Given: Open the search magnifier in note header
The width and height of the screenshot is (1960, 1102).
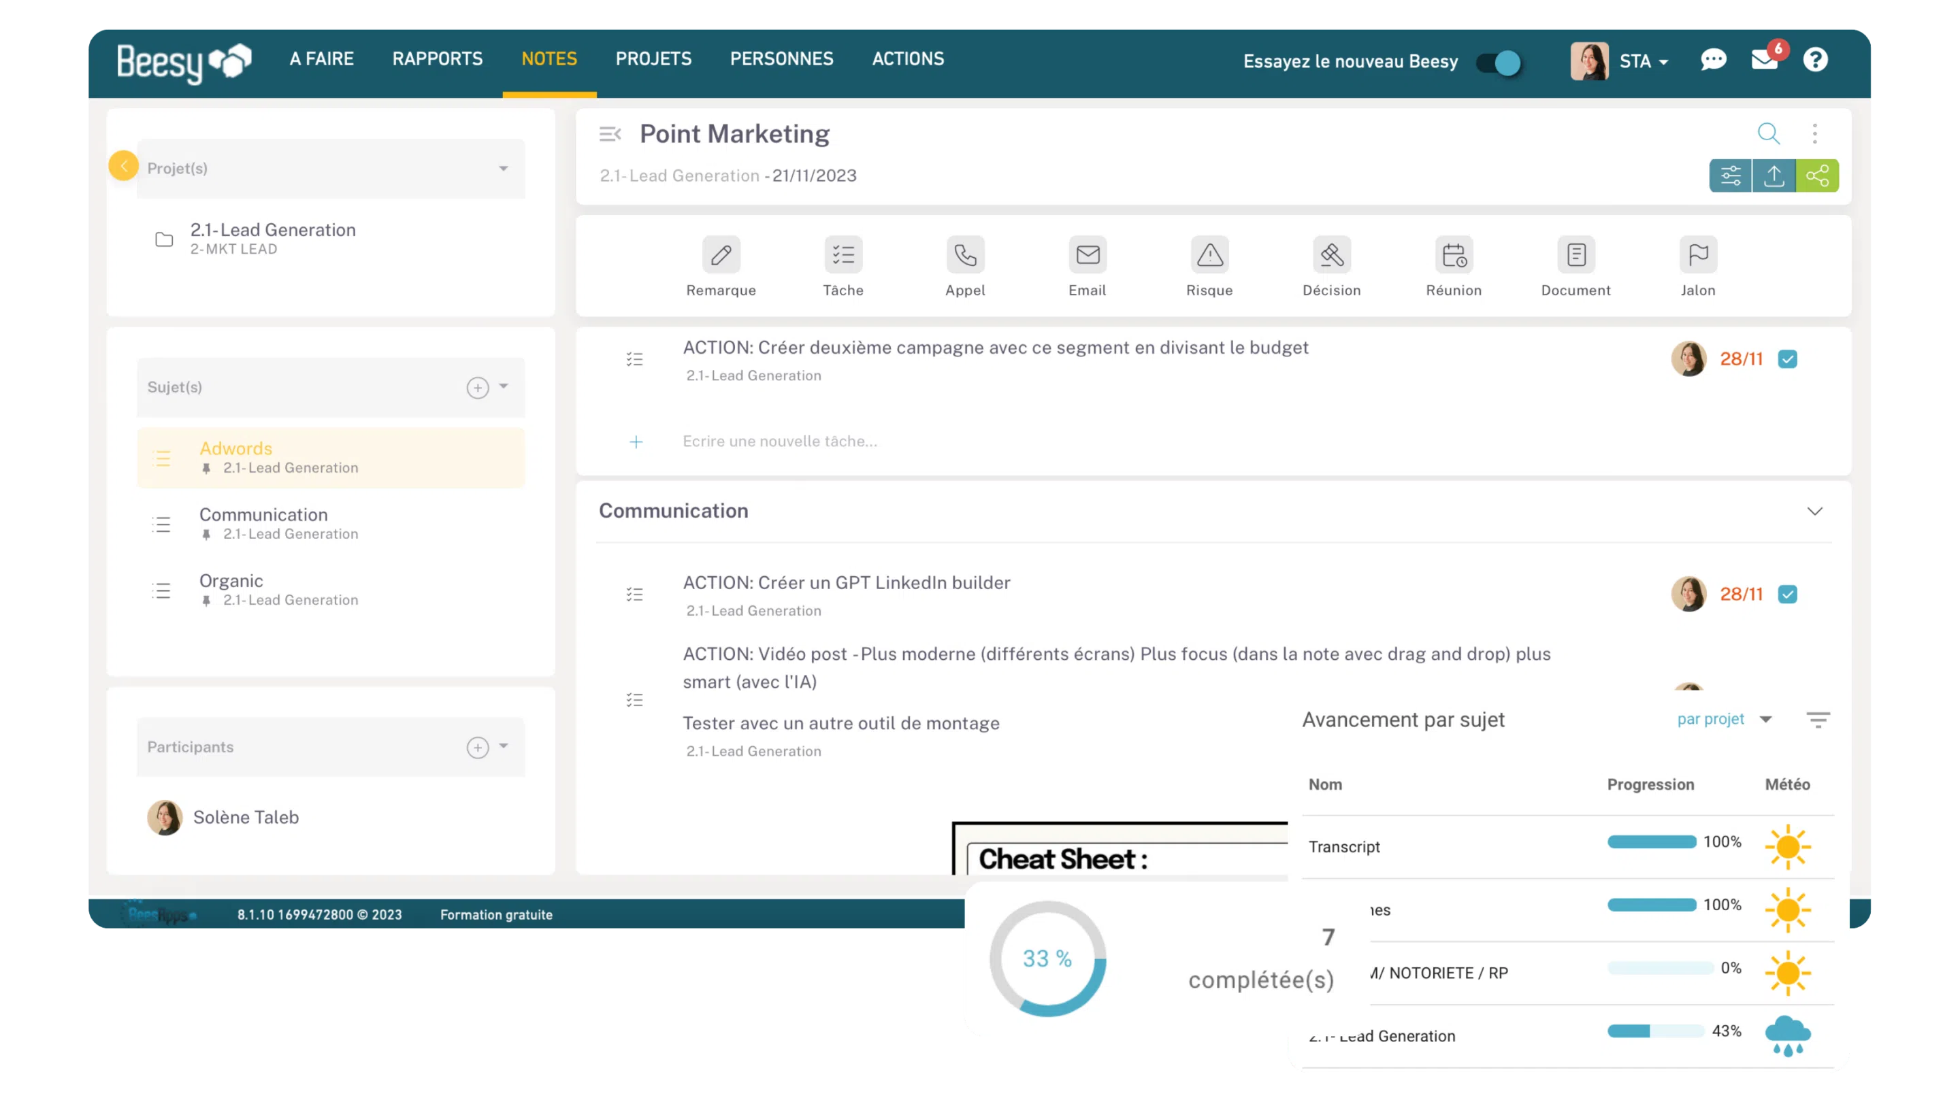Looking at the screenshot, I should (1768, 134).
